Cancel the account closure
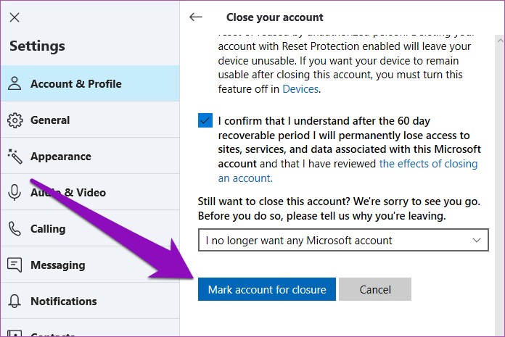 [x=375, y=289]
